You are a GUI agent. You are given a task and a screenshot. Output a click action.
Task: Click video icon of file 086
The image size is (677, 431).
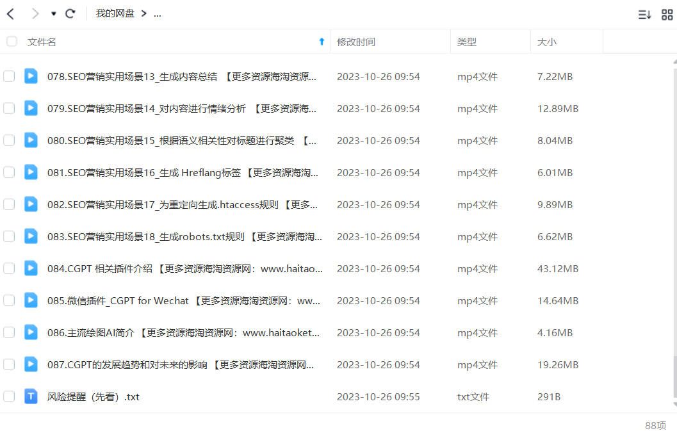(x=31, y=332)
